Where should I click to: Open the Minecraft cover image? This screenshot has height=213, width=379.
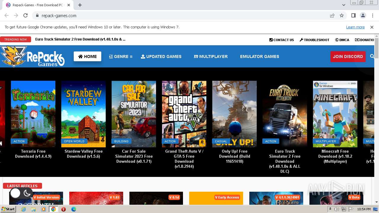click(335, 114)
